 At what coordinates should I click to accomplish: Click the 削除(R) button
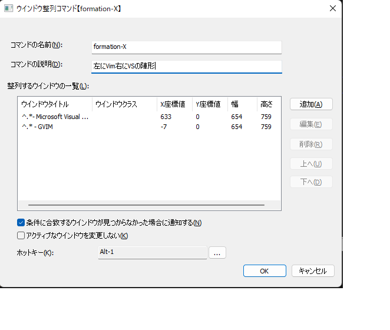click(x=311, y=144)
